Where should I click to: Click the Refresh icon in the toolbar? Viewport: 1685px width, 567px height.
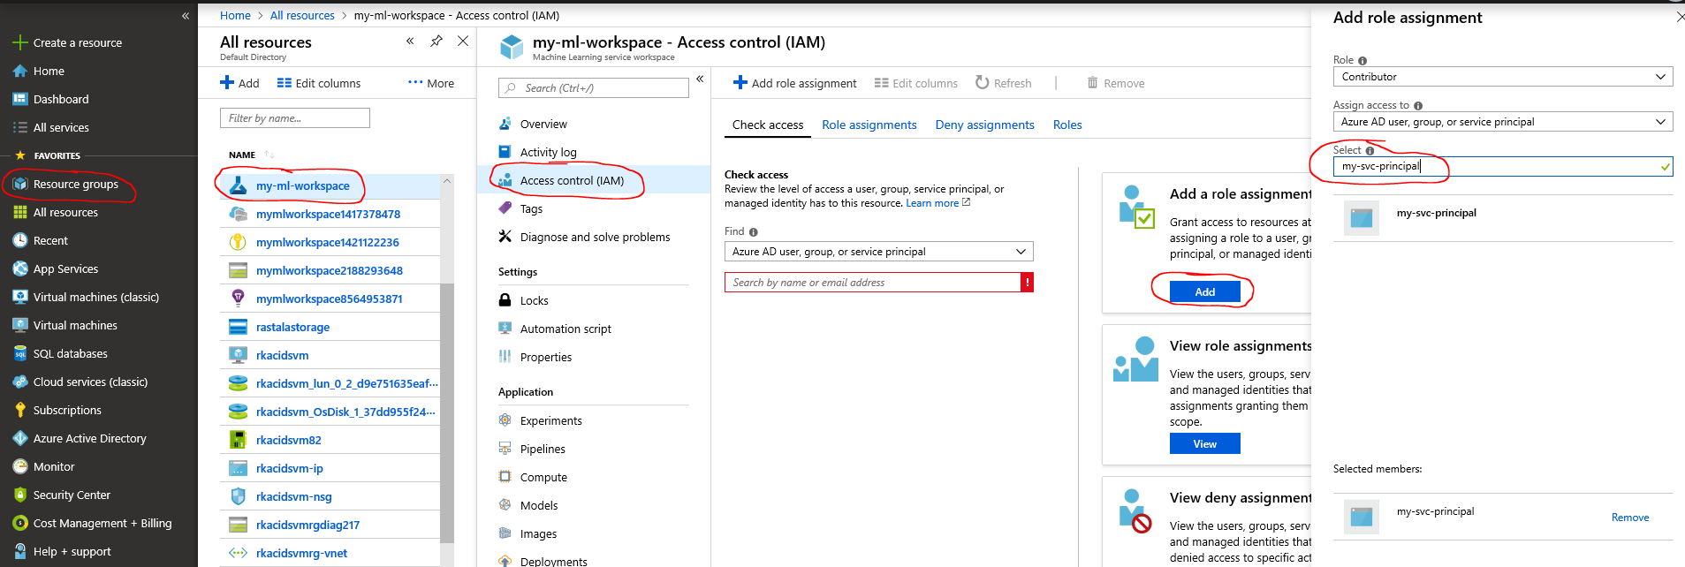[982, 82]
